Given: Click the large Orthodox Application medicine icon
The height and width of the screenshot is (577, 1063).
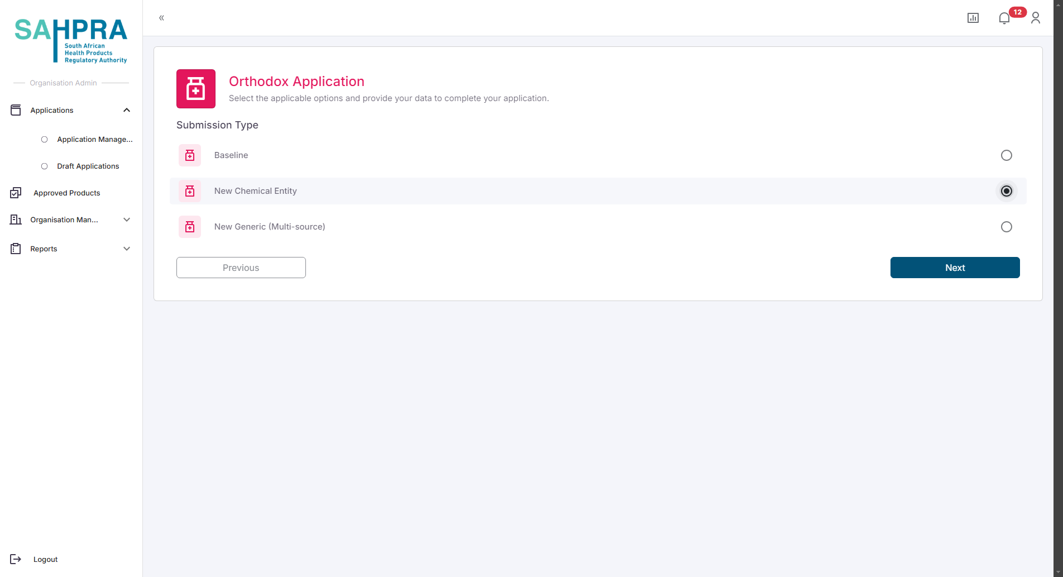Looking at the screenshot, I should click(x=195, y=89).
